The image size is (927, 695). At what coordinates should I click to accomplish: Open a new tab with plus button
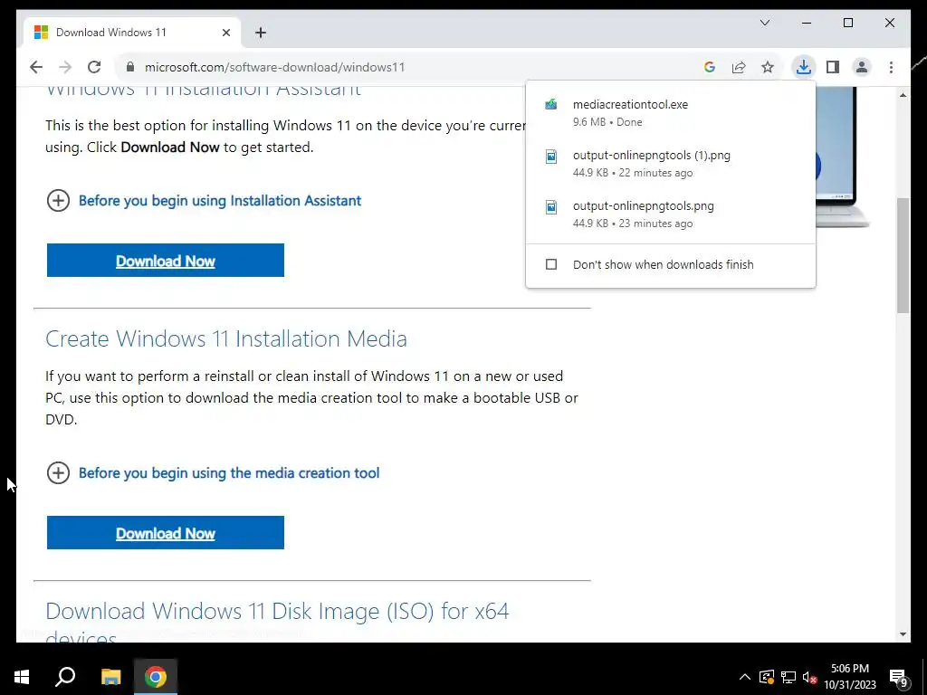coord(261,33)
